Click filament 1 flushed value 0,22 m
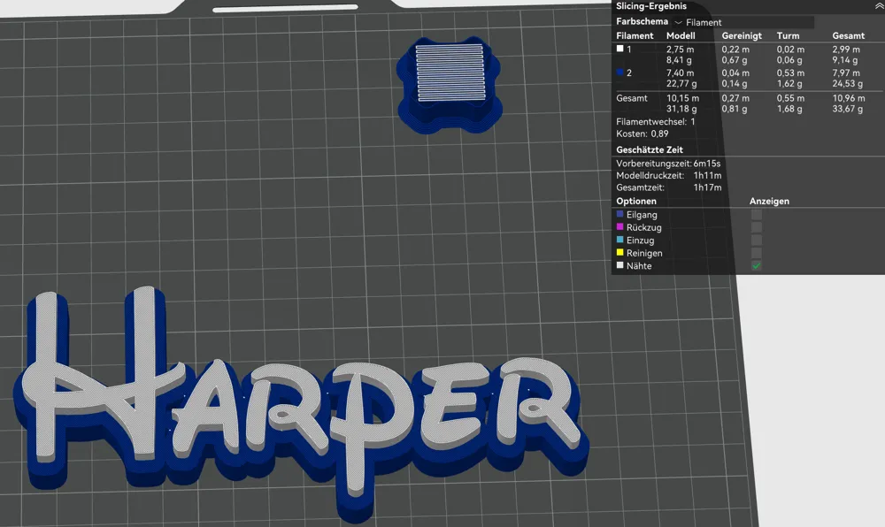The image size is (885, 527). [x=735, y=50]
